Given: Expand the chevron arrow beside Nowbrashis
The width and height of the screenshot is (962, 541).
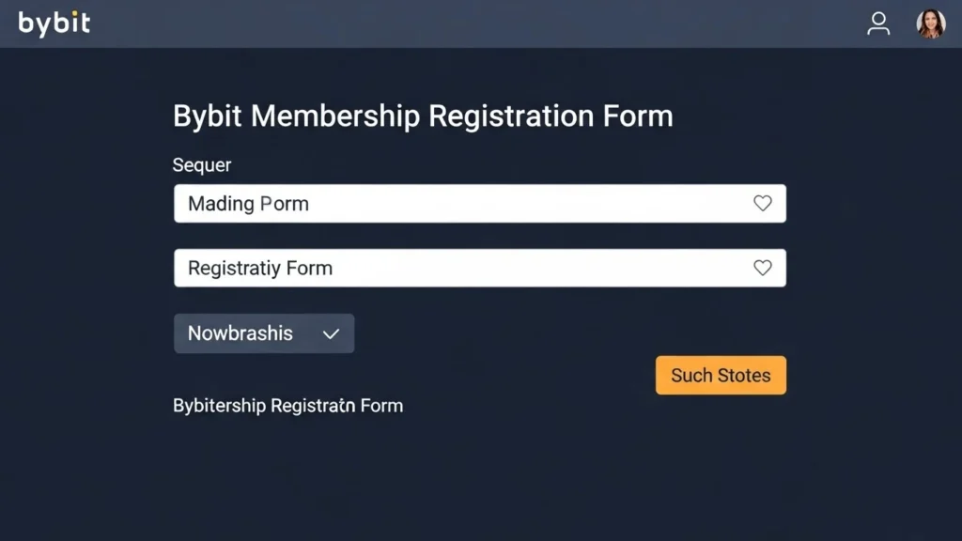Looking at the screenshot, I should [x=331, y=333].
